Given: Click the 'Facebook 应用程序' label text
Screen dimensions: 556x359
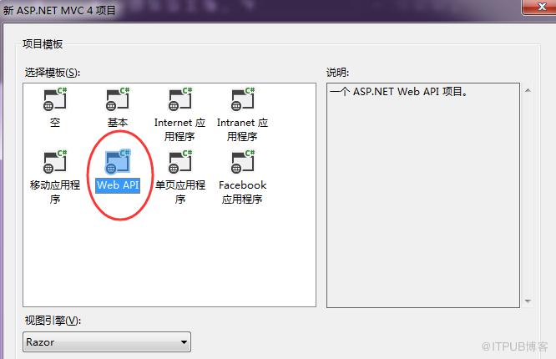Looking at the screenshot, I should point(243,192).
